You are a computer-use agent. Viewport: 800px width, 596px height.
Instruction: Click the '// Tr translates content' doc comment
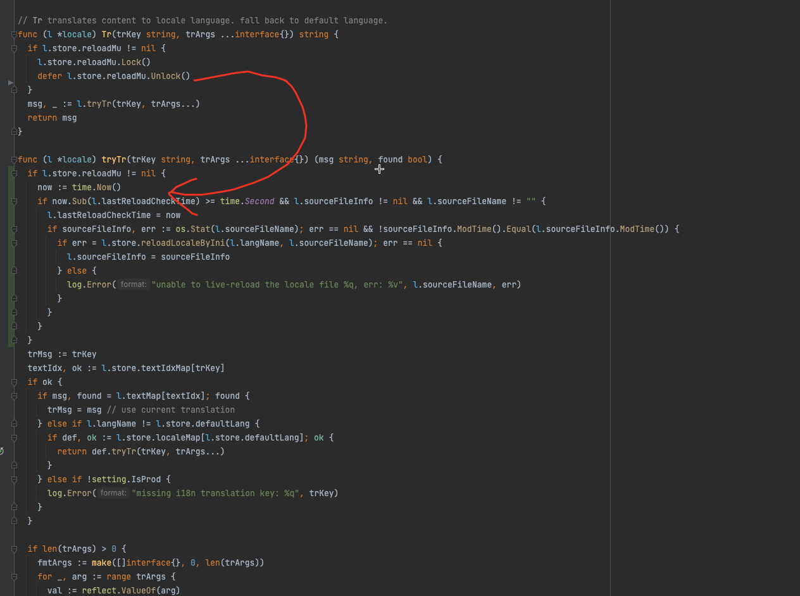coord(203,20)
